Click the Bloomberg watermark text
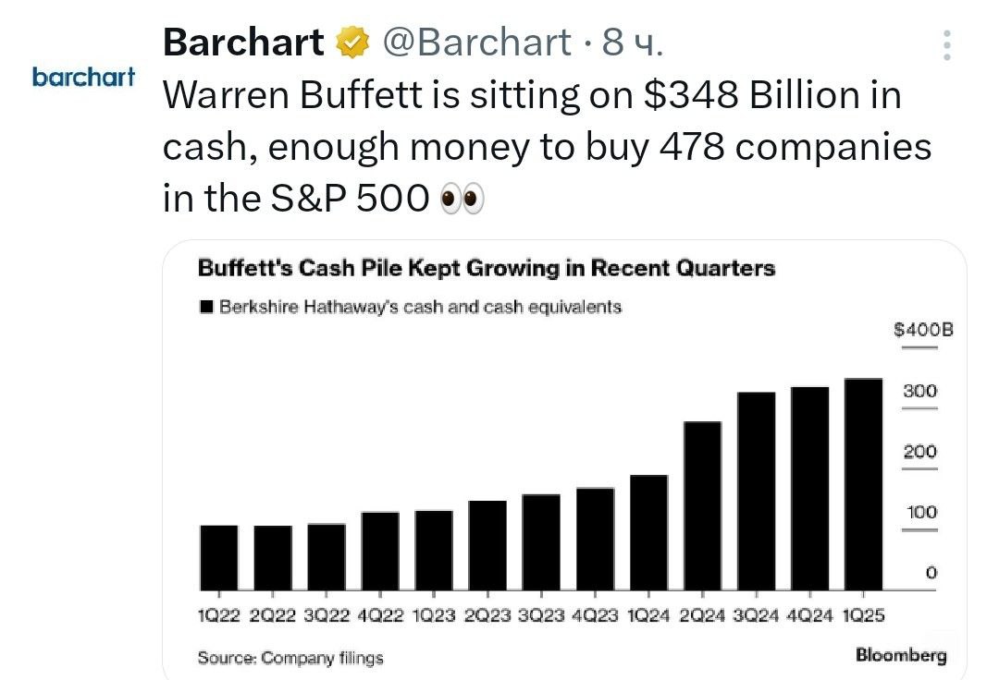Viewport: 999px width, 680px height. pyautogui.click(x=901, y=654)
